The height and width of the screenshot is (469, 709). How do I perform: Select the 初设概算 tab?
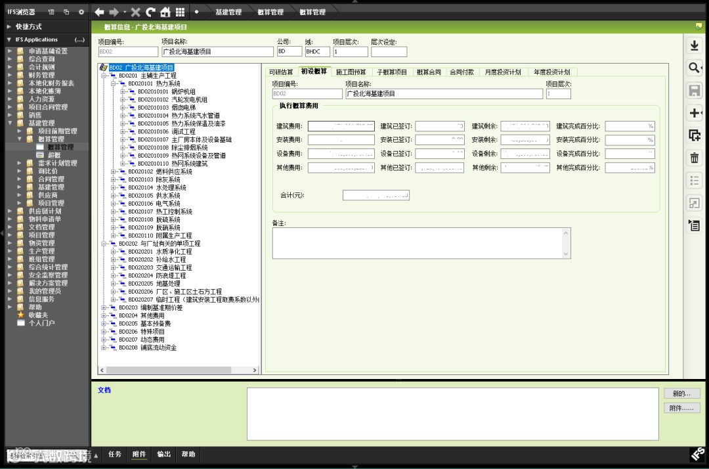(314, 72)
